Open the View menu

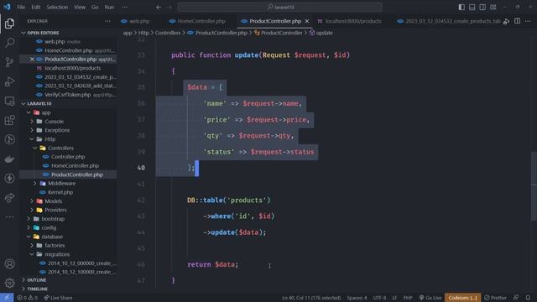point(80,7)
